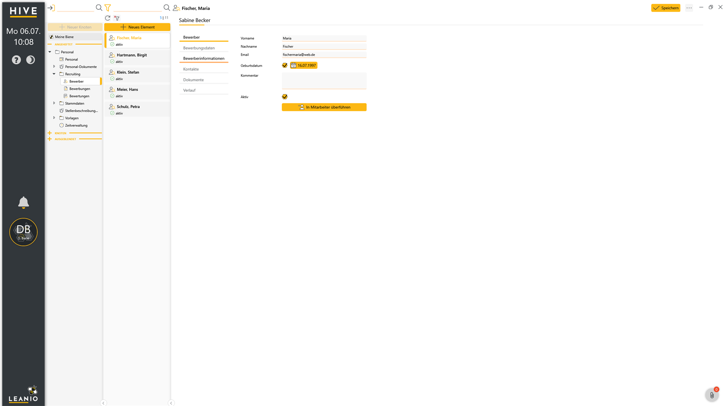
Task: Click In Mitarbeiter überführen button
Action: (x=324, y=107)
